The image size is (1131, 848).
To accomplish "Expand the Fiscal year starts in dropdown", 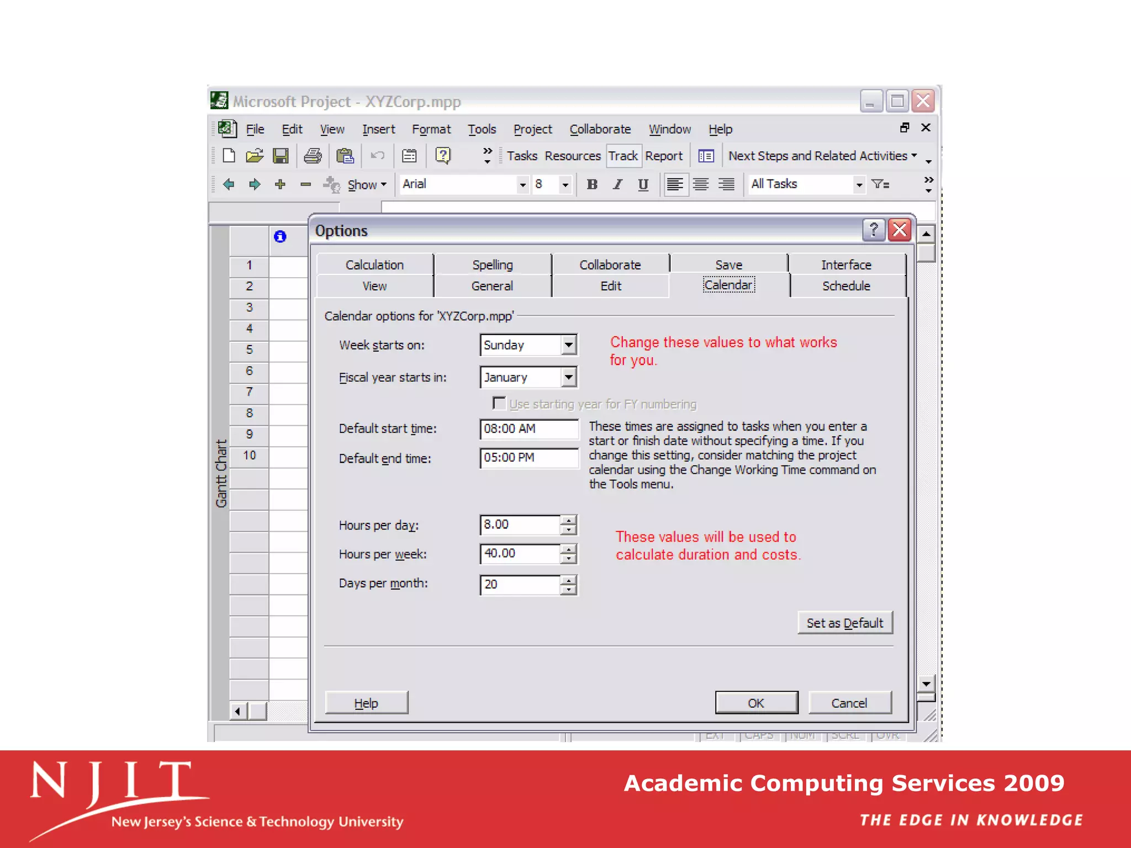I will [x=568, y=377].
